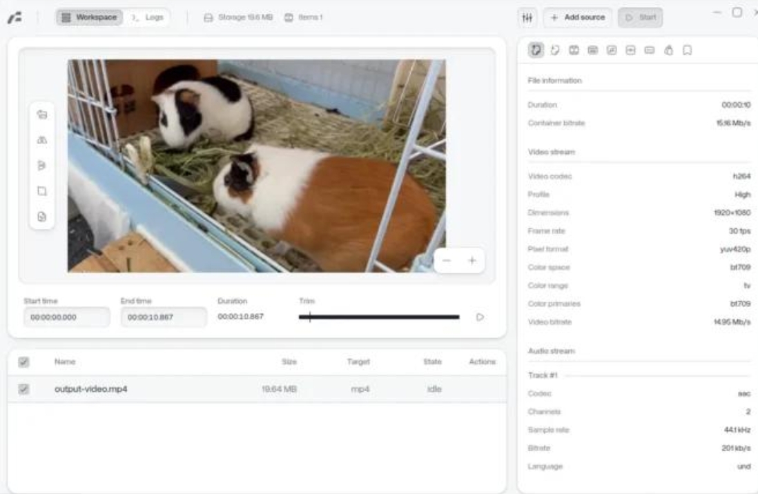Screen dimensions: 758x494
Task: Select the rotate tool in preview toolbar
Action: click(x=42, y=115)
